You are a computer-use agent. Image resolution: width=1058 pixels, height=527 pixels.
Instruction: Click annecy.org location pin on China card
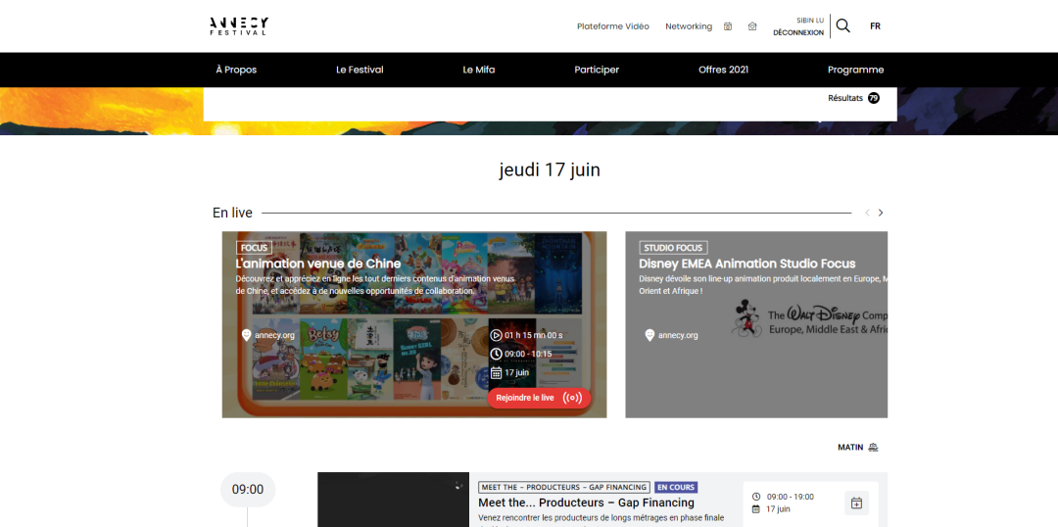pos(247,335)
